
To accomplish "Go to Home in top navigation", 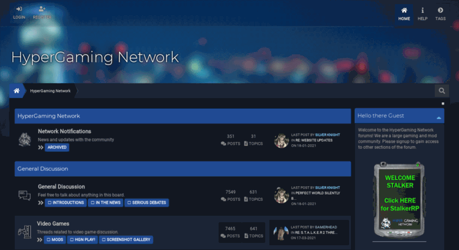I will (x=404, y=14).
